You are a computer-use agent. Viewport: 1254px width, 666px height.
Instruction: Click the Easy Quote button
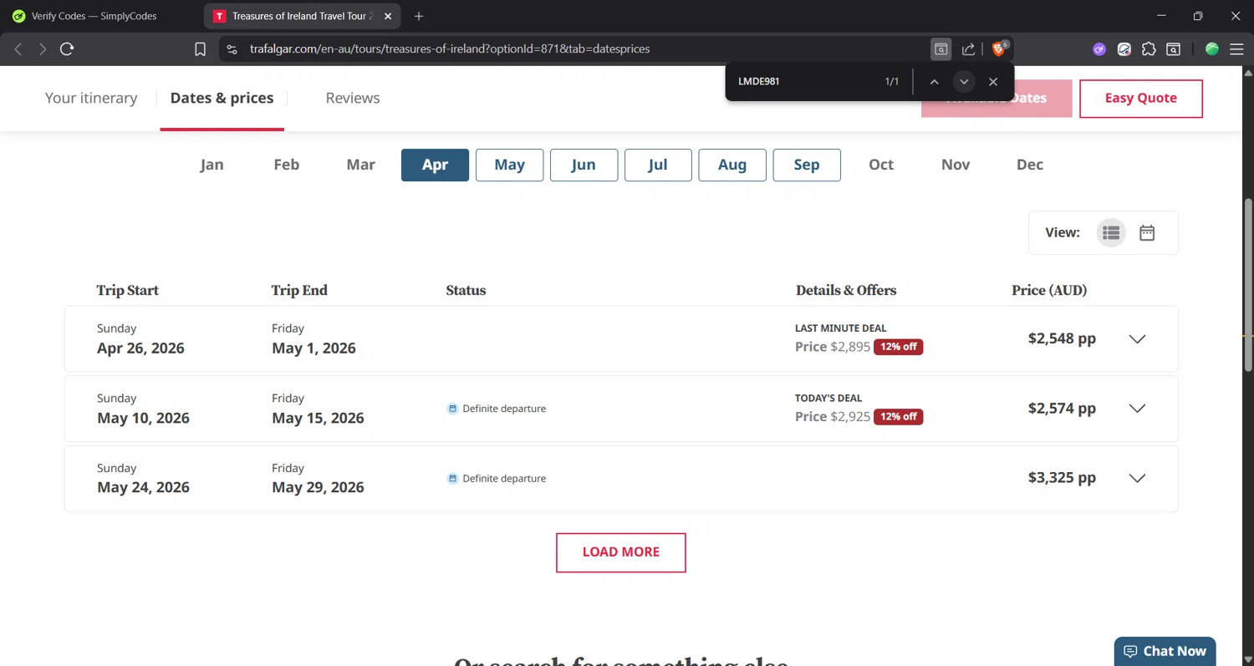pos(1141,99)
